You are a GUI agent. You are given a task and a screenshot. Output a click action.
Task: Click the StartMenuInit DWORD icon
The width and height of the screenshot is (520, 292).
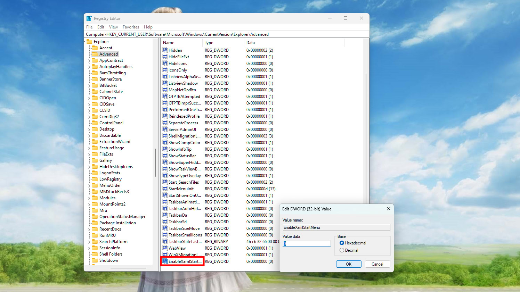165,189
